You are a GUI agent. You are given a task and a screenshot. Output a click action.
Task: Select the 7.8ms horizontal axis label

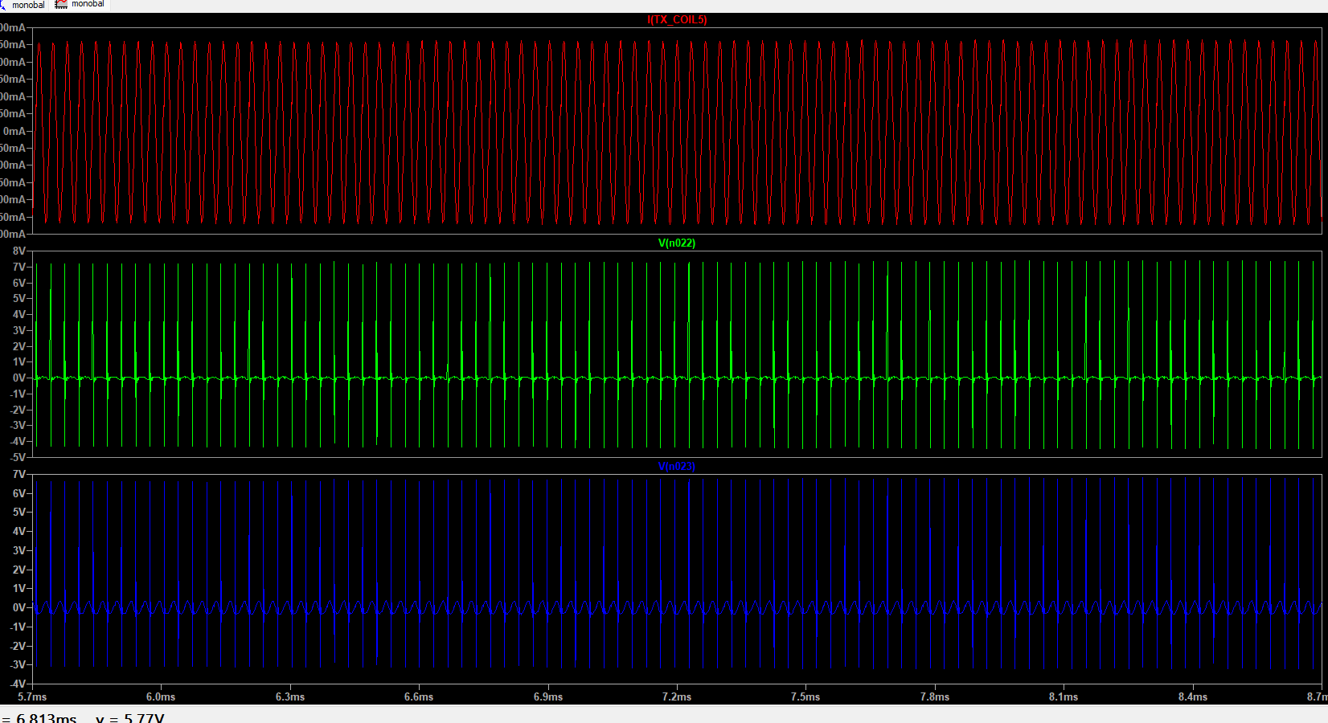pos(935,696)
